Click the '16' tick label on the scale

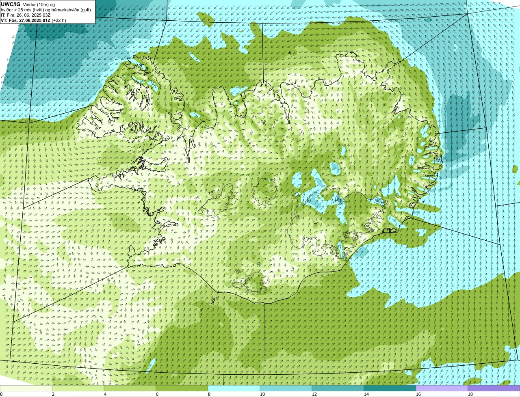[x=418, y=394]
